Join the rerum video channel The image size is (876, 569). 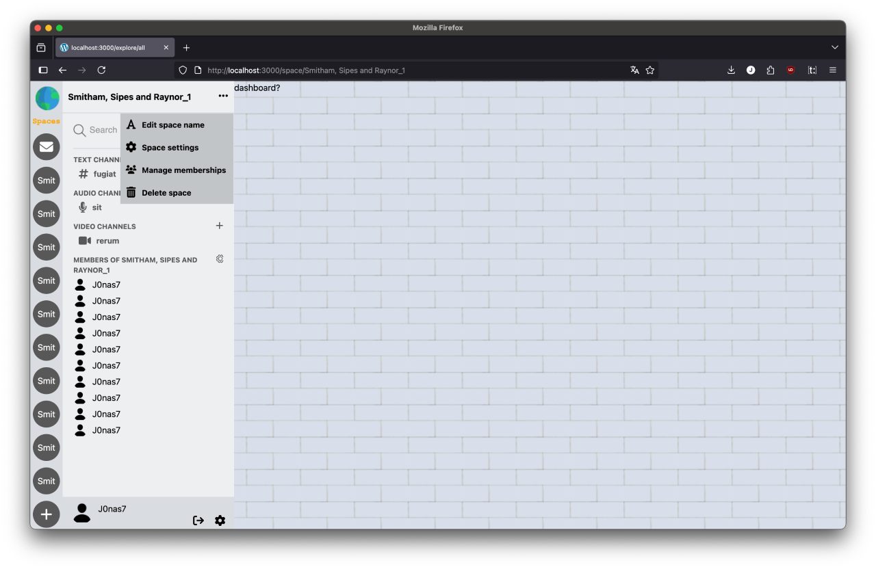pyautogui.click(x=107, y=241)
